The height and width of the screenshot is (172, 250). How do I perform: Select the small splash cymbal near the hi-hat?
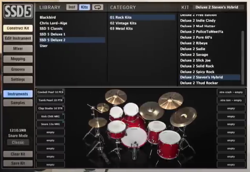(x=103, y=107)
